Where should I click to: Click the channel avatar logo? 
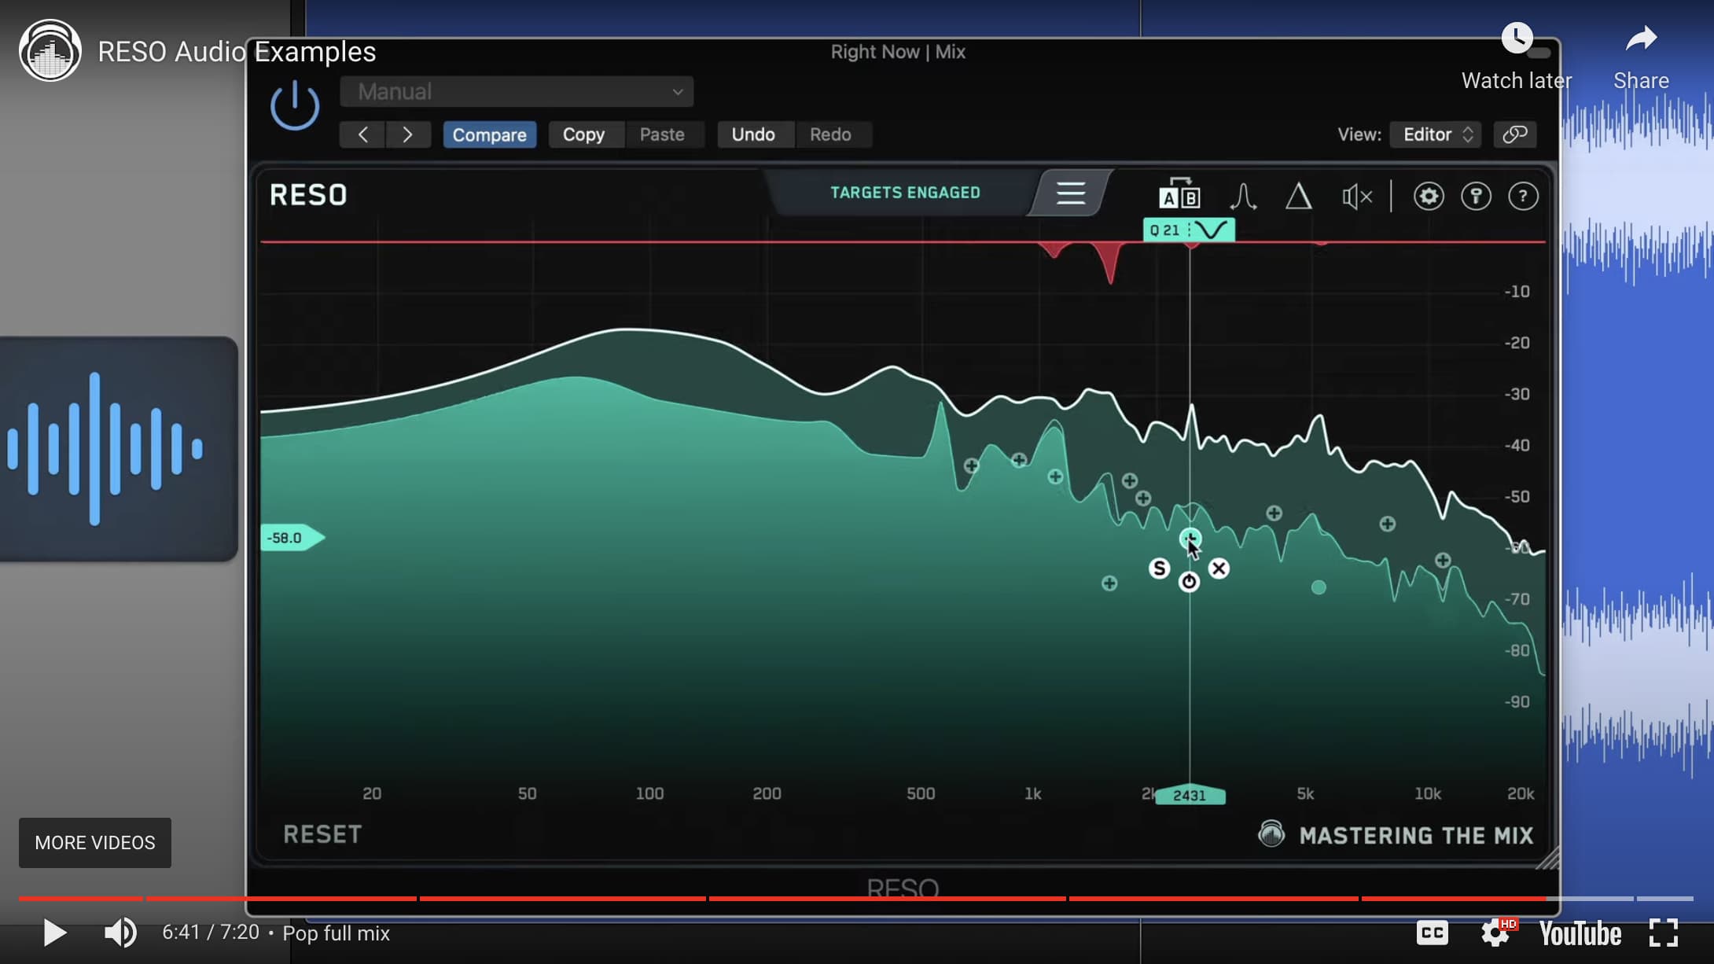click(x=50, y=51)
